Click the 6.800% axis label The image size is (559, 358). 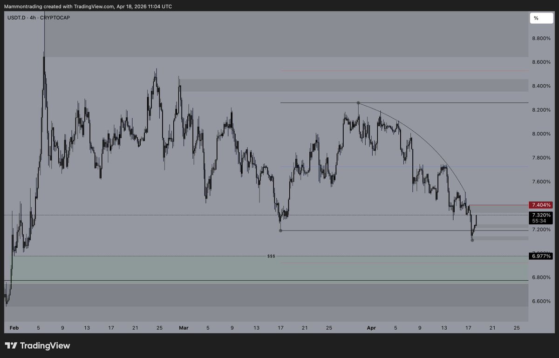[x=541, y=277]
